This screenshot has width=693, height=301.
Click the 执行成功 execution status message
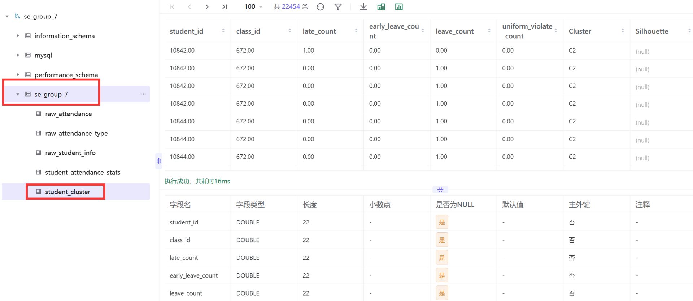[x=197, y=181]
